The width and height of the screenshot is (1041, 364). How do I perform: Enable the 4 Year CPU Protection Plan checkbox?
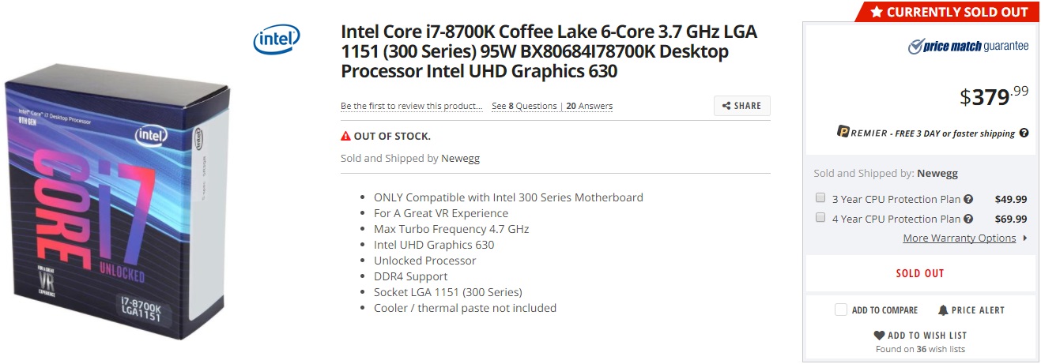tap(820, 218)
